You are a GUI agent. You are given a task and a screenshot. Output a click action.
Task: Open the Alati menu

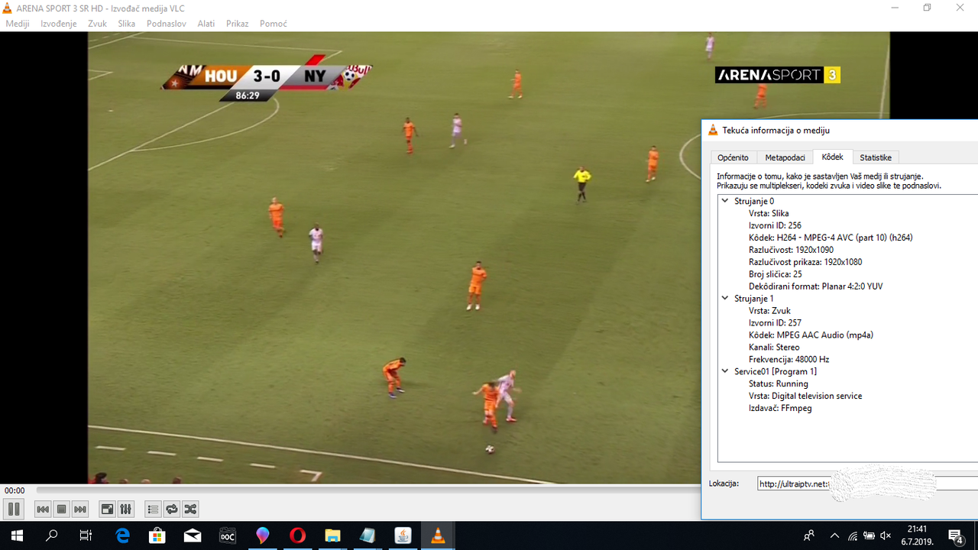coord(206,24)
